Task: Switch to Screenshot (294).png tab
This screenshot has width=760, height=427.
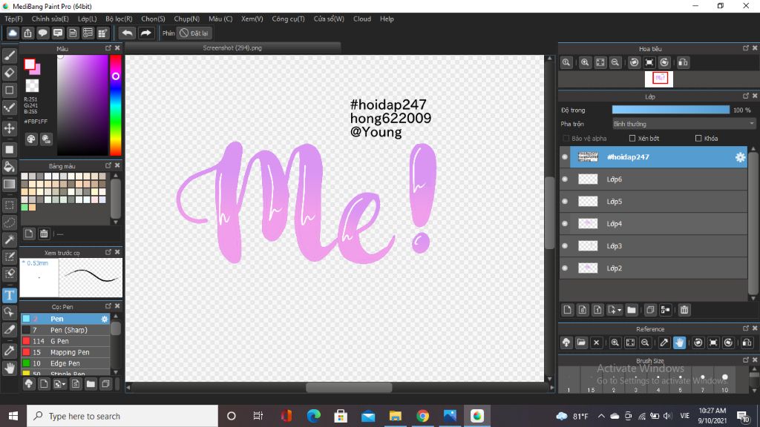Action: (x=232, y=48)
